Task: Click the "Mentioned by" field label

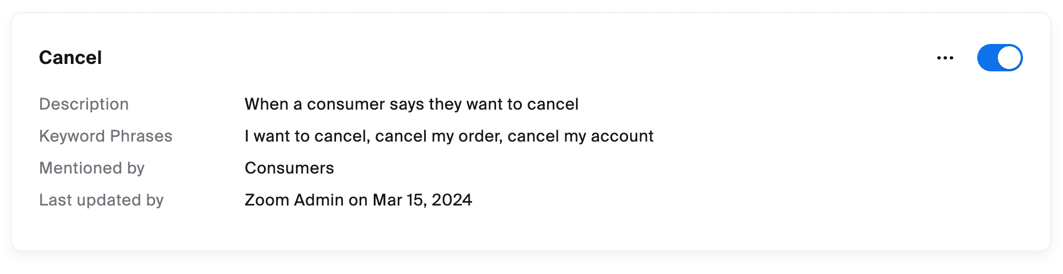Action: pos(91,168)
